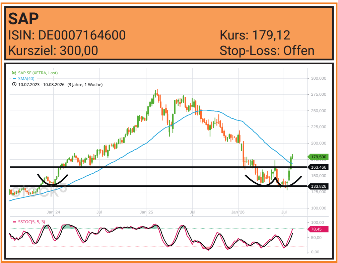Click the Jan '26 time axis label
This screenshot has width=338, height=263.
pos(238,212)
